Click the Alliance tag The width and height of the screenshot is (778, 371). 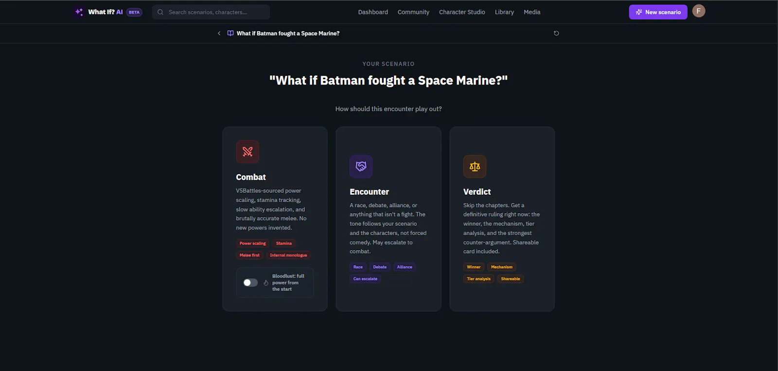click(405, 267)
